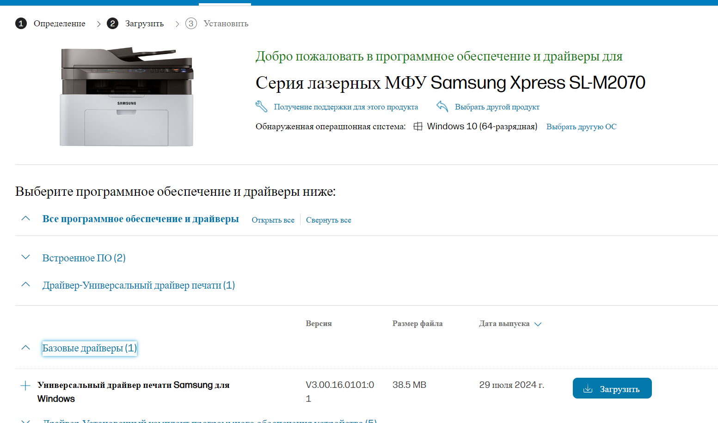Screen dimensions: 718x423
Task: Click Свернуть все link
Action: [x=328, y=220]
